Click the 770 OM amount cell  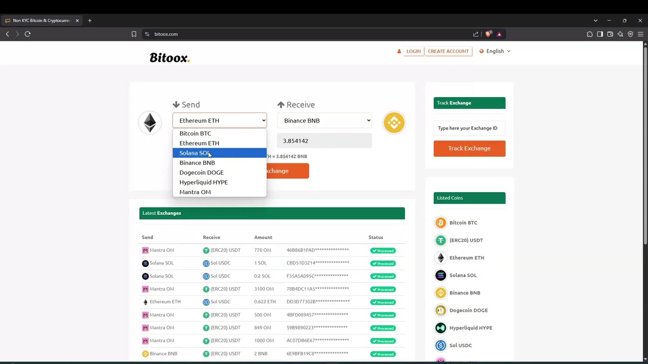tap(263, 250)
